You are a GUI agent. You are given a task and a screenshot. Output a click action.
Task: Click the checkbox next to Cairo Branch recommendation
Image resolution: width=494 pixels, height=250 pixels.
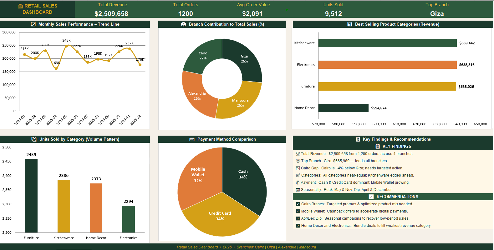pos(298,204)
